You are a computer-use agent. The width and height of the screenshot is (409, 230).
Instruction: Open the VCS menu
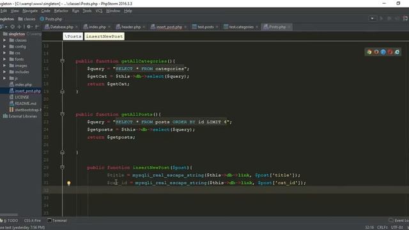[99, 11]
